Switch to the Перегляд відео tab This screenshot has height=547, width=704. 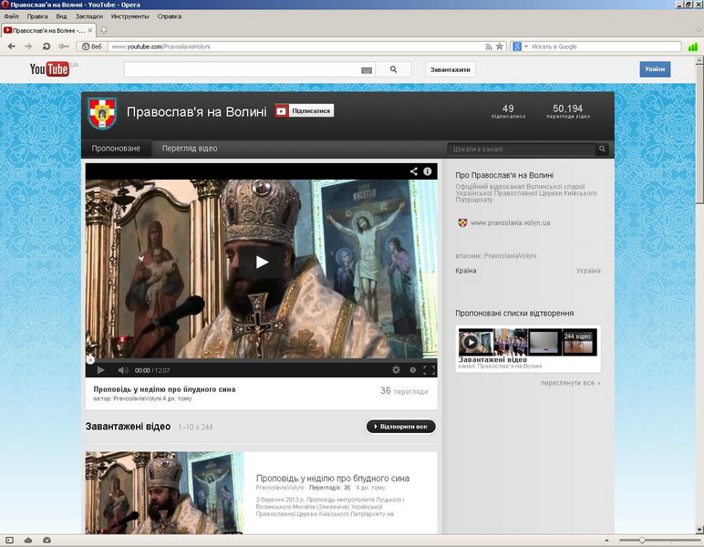click(x=190, y=149)
